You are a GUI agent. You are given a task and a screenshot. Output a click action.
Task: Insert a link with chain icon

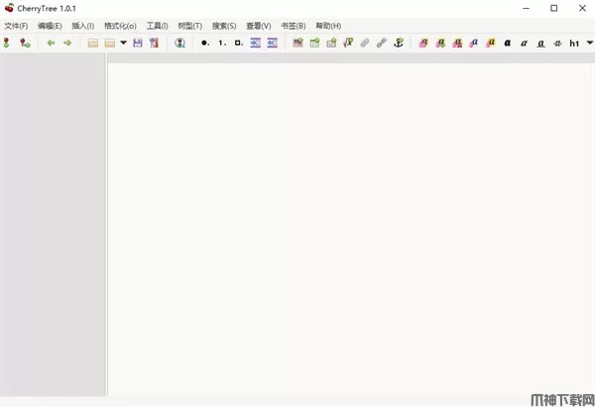coord(382,43)
